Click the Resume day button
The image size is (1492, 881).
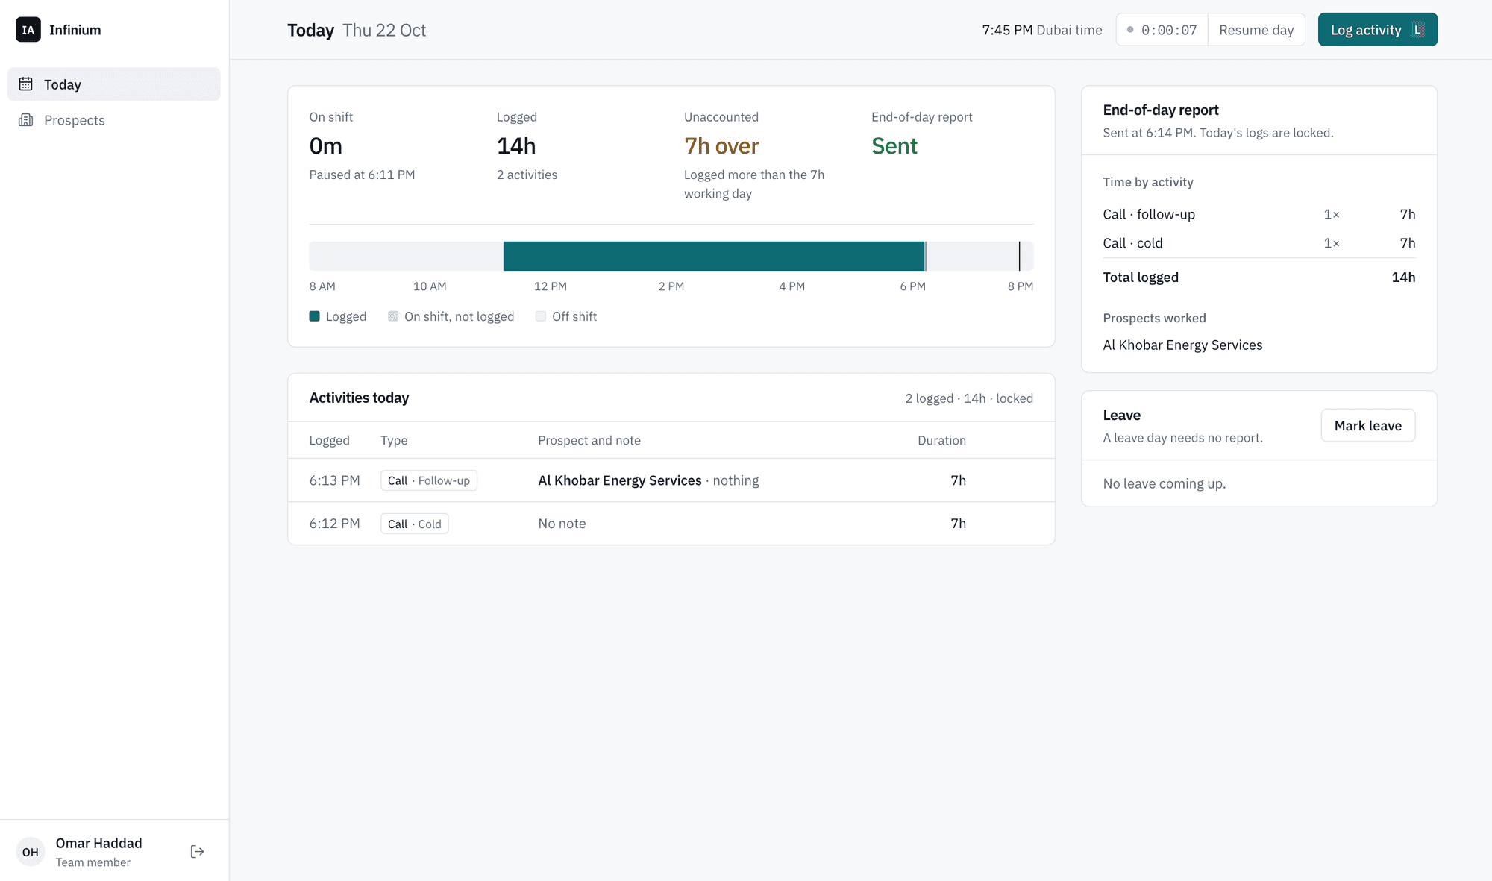1256,30
